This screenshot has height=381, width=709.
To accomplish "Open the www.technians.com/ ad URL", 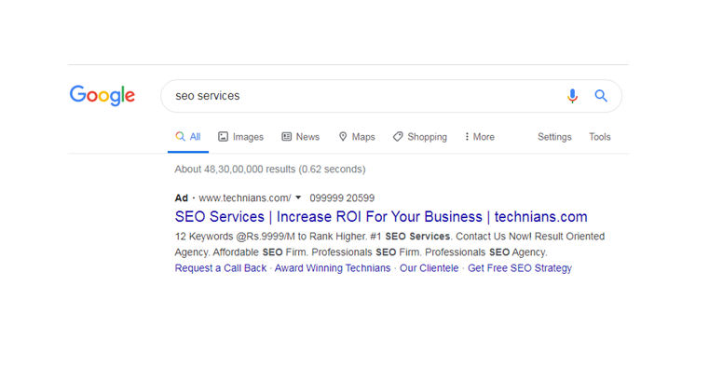I will [245, 198].
